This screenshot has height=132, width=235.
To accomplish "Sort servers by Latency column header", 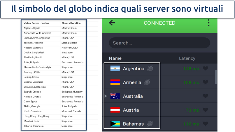I will (x=187, y=58).
